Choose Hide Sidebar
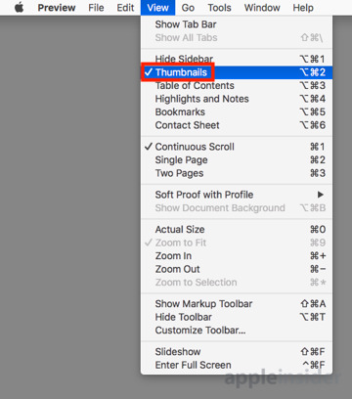This screenshot has height=399, width=352. coord(237,59)
